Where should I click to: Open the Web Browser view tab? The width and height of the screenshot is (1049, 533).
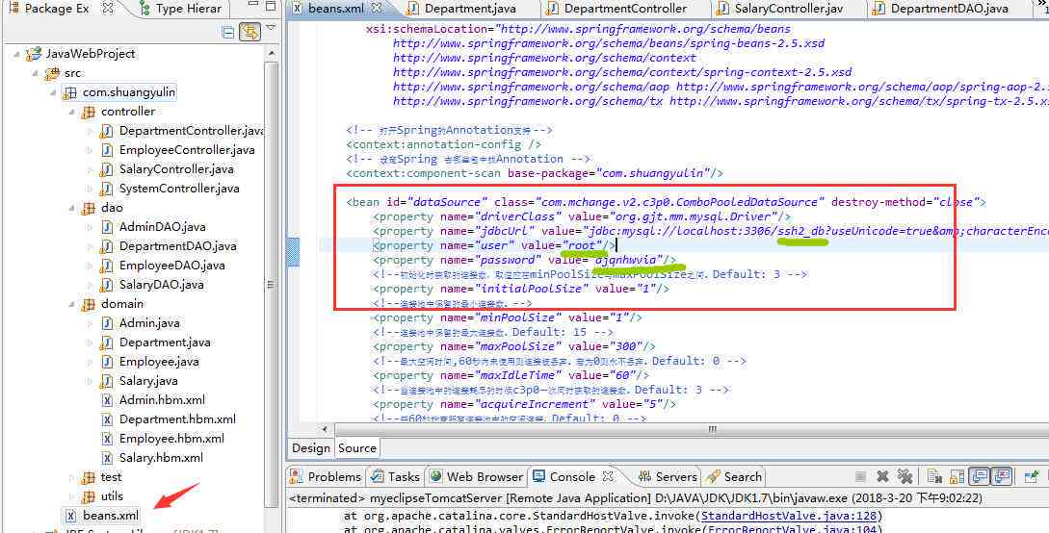pos(476,477)
